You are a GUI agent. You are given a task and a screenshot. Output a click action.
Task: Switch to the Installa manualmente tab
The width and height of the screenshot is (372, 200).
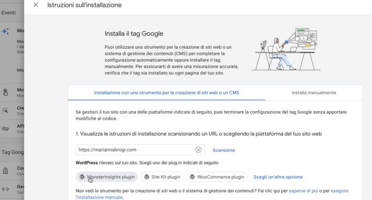314,93
